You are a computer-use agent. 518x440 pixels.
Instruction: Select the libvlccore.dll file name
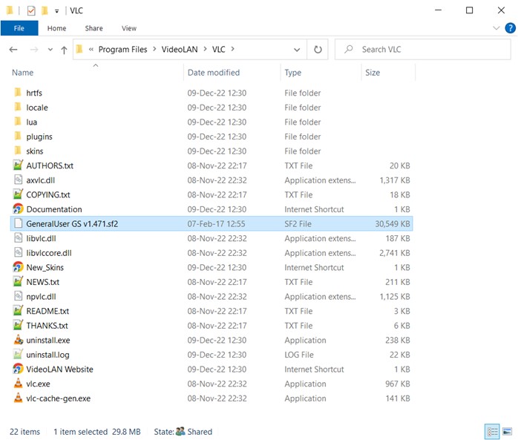click(49, 253)
